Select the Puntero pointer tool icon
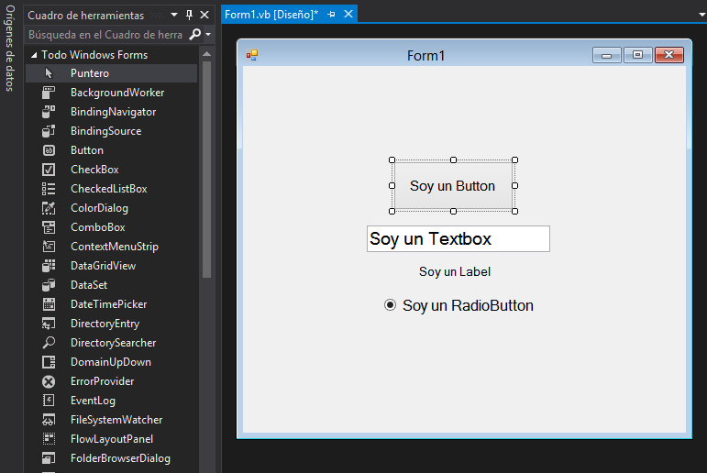Image resolution: width=707 pixels, height=473 pixels. [49, 73]
